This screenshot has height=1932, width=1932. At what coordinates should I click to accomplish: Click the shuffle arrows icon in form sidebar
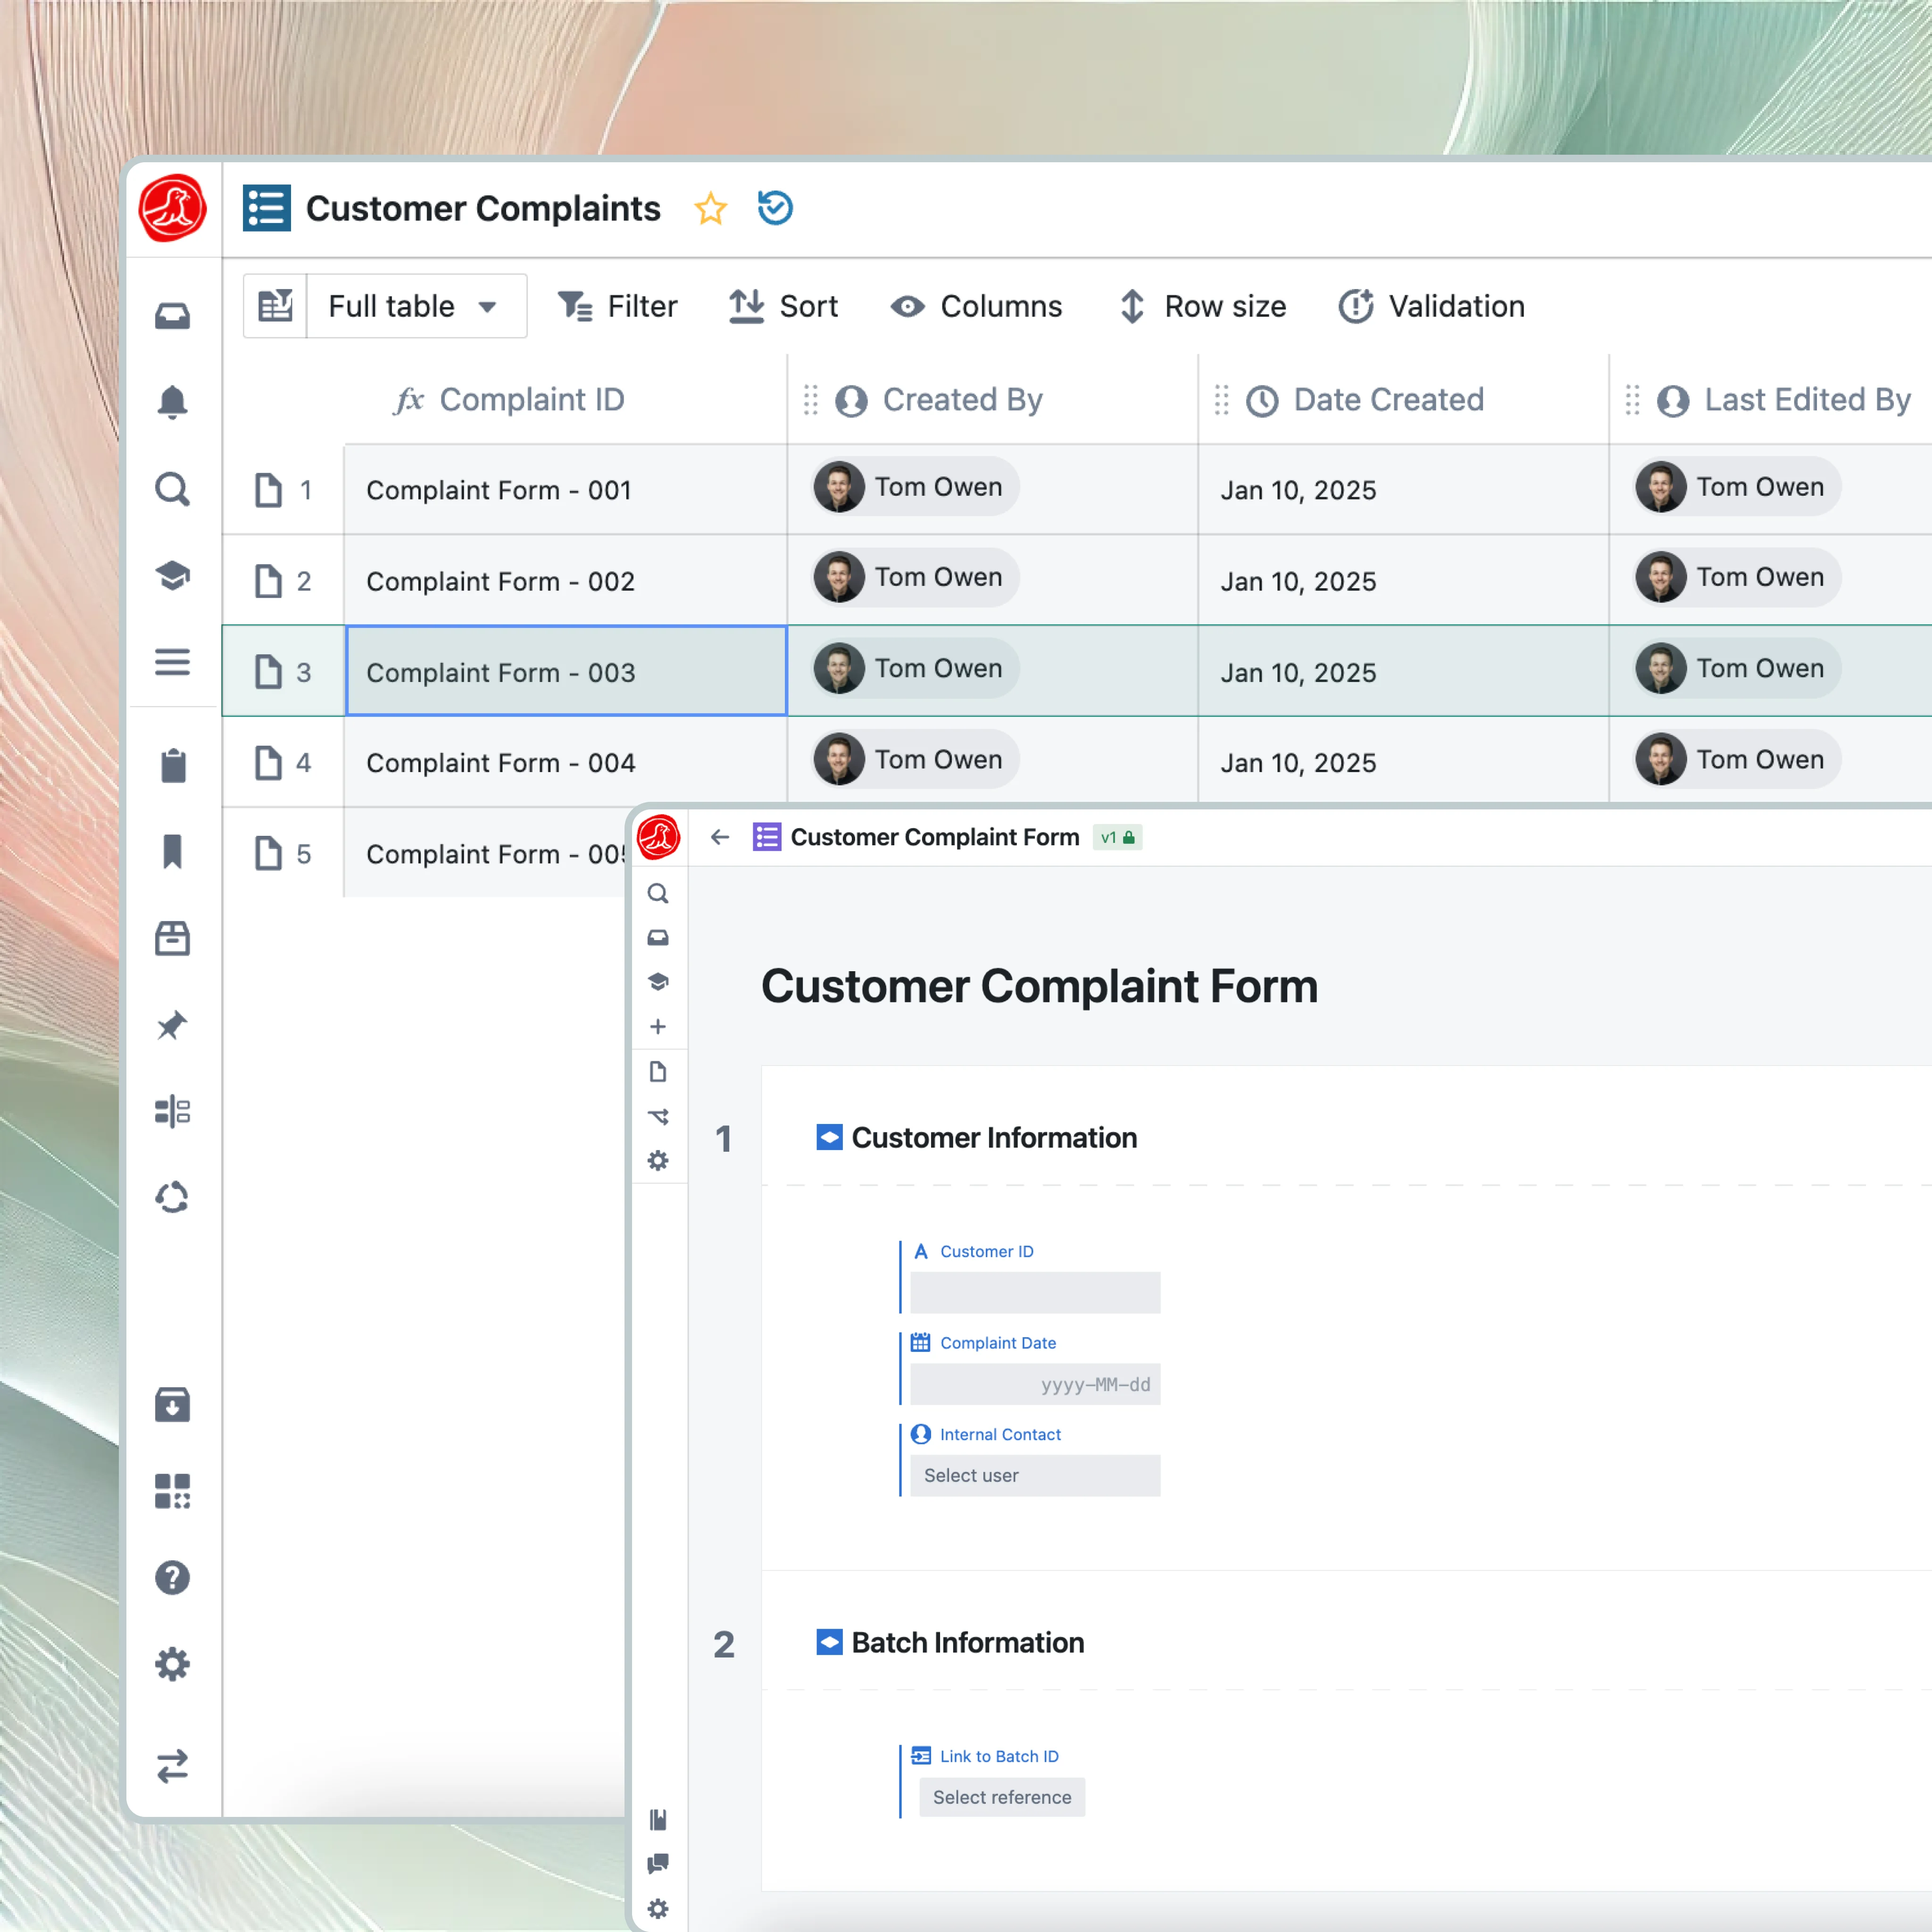point(658,1116)
